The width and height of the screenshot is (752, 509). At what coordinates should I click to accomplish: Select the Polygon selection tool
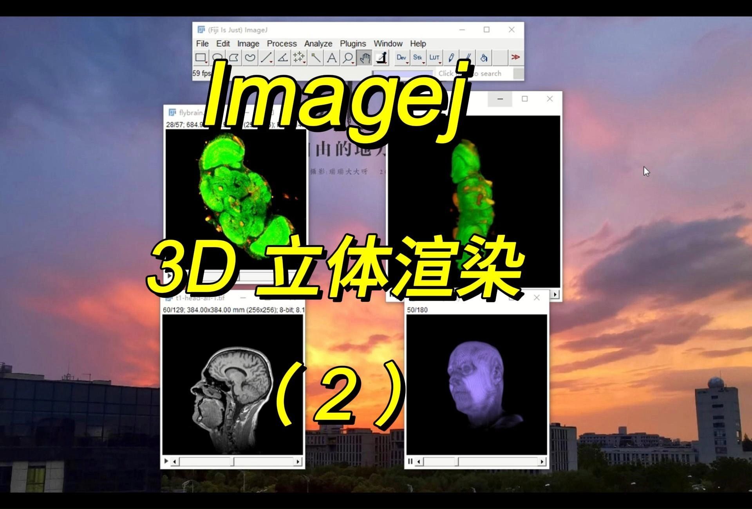pos(234,58)
